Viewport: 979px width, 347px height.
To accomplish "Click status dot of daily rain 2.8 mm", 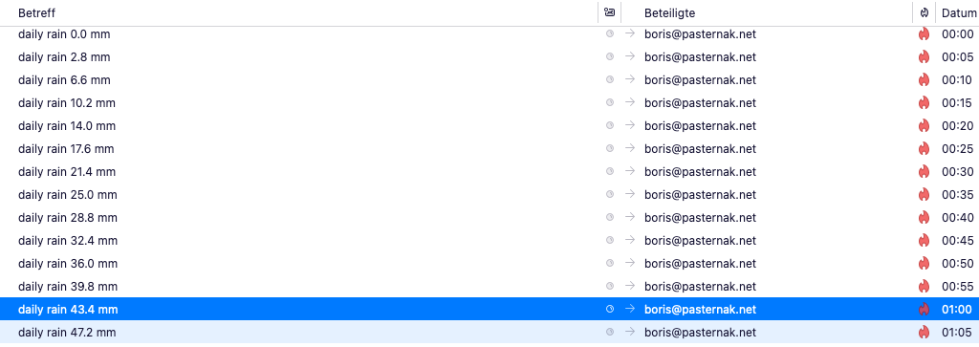I will point(610,56).
